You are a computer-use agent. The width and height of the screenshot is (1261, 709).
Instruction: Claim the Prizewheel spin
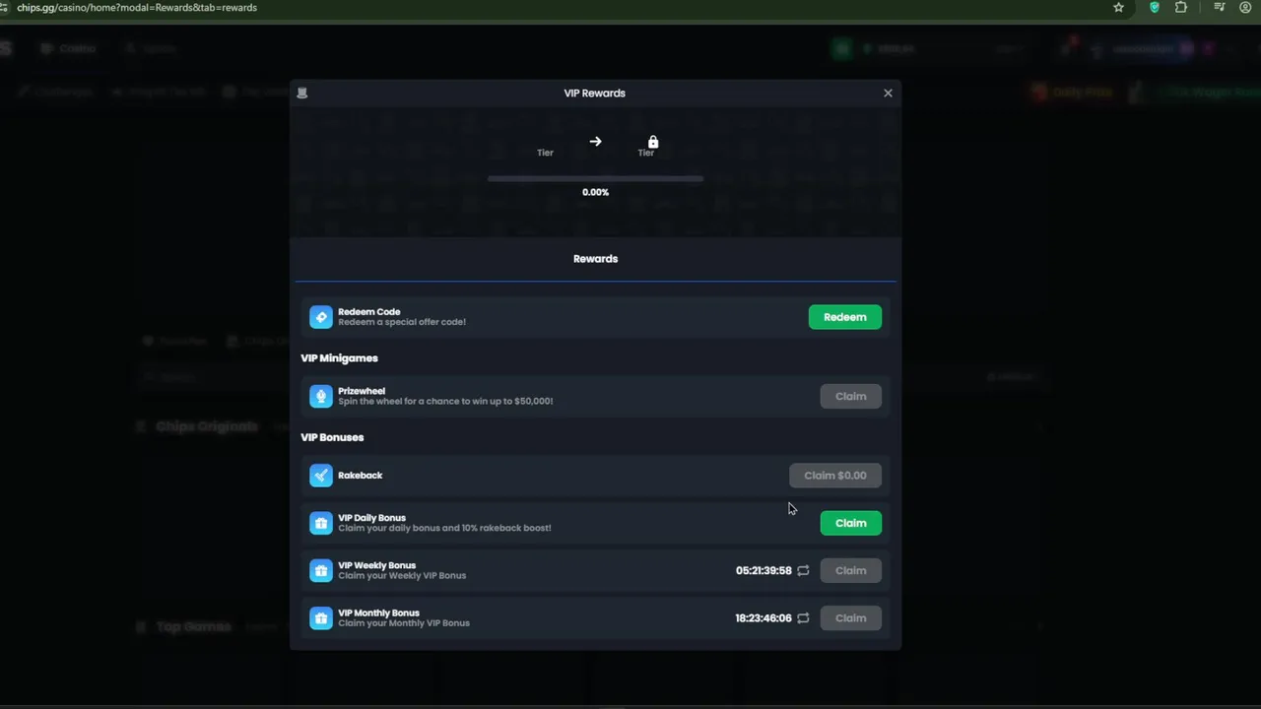click(x=850, y=396)
